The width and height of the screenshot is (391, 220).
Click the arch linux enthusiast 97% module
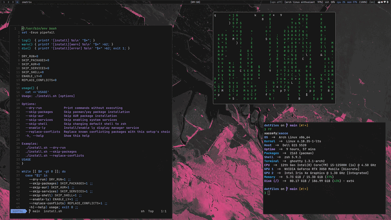tap(304, 2)
